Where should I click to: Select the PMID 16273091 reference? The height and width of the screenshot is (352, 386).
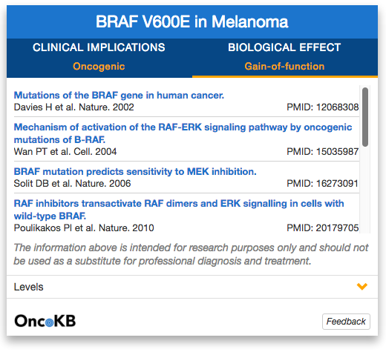click(322, 183)
